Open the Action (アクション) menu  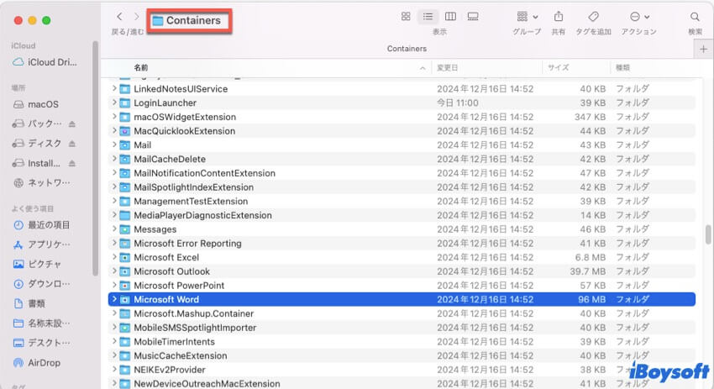tap(639, 17)
